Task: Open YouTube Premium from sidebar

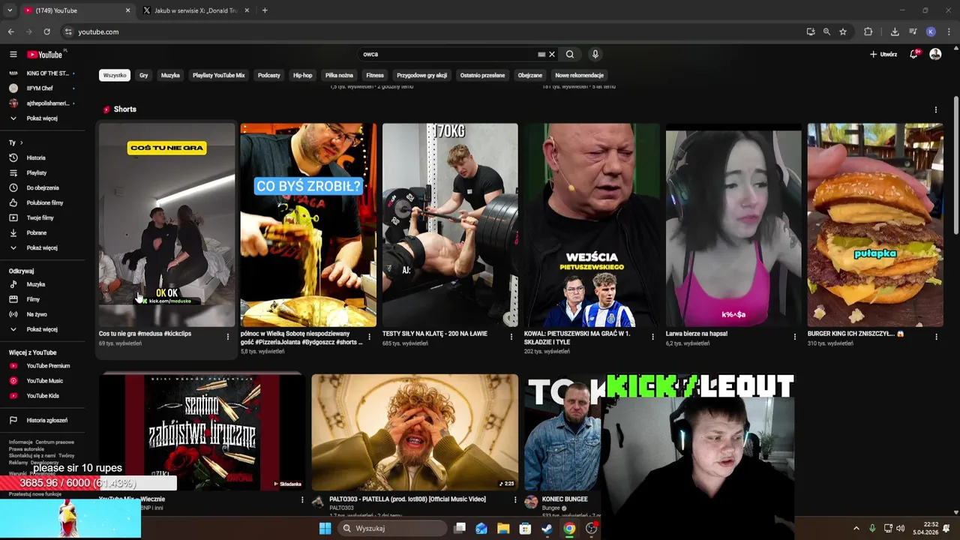Action: click(x=48, y=366)
